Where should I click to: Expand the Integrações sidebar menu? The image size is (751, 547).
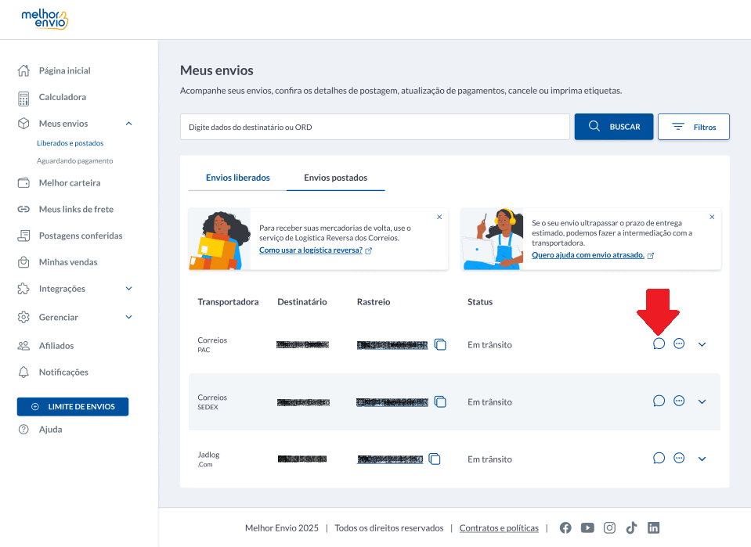128,289
